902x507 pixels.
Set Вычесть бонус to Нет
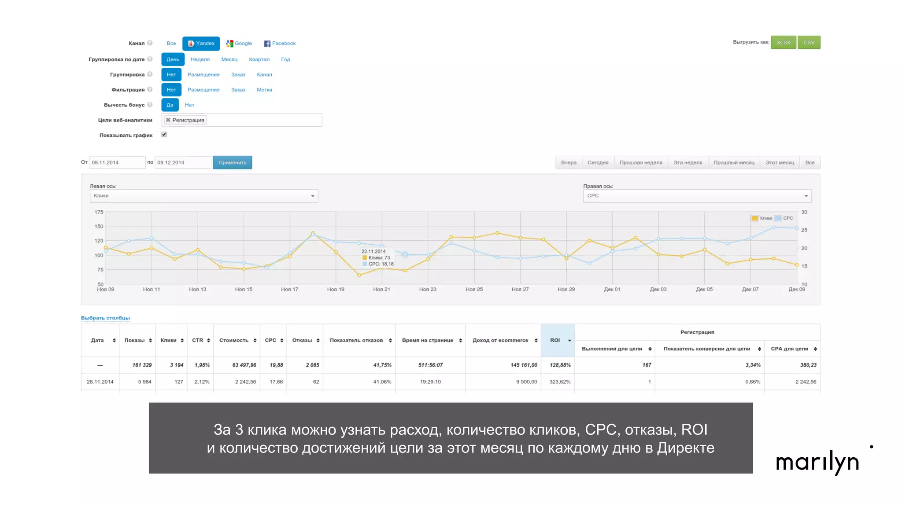(x=189, y=105)
